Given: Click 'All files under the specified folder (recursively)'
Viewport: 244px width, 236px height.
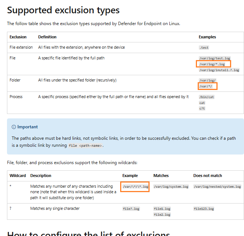Looking at the screenshot, I should [x=77, y=80].
